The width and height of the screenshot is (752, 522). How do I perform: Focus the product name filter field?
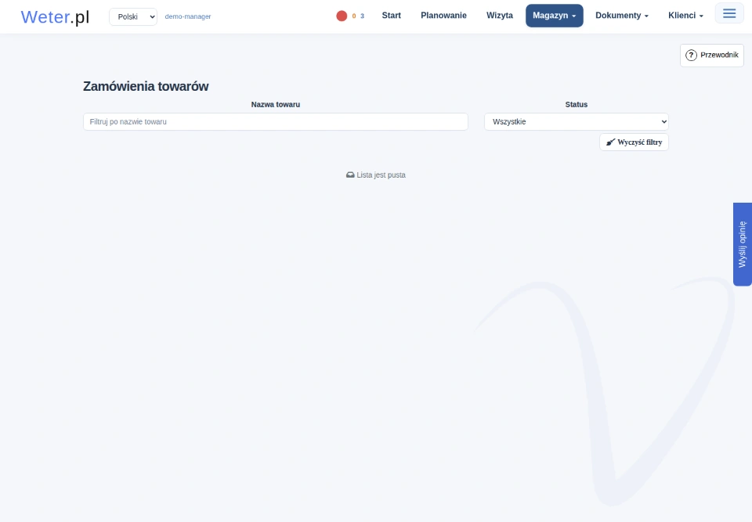pyautogui.click(x=275, y=122)
